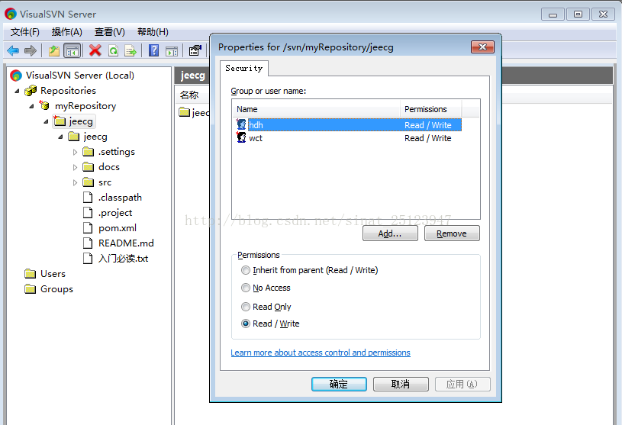Image resolution: width=622 pixels, height=425 pixels.
Task: Close the Properties dialog with X
Action: pyautogui.click(x=482, y=47)
